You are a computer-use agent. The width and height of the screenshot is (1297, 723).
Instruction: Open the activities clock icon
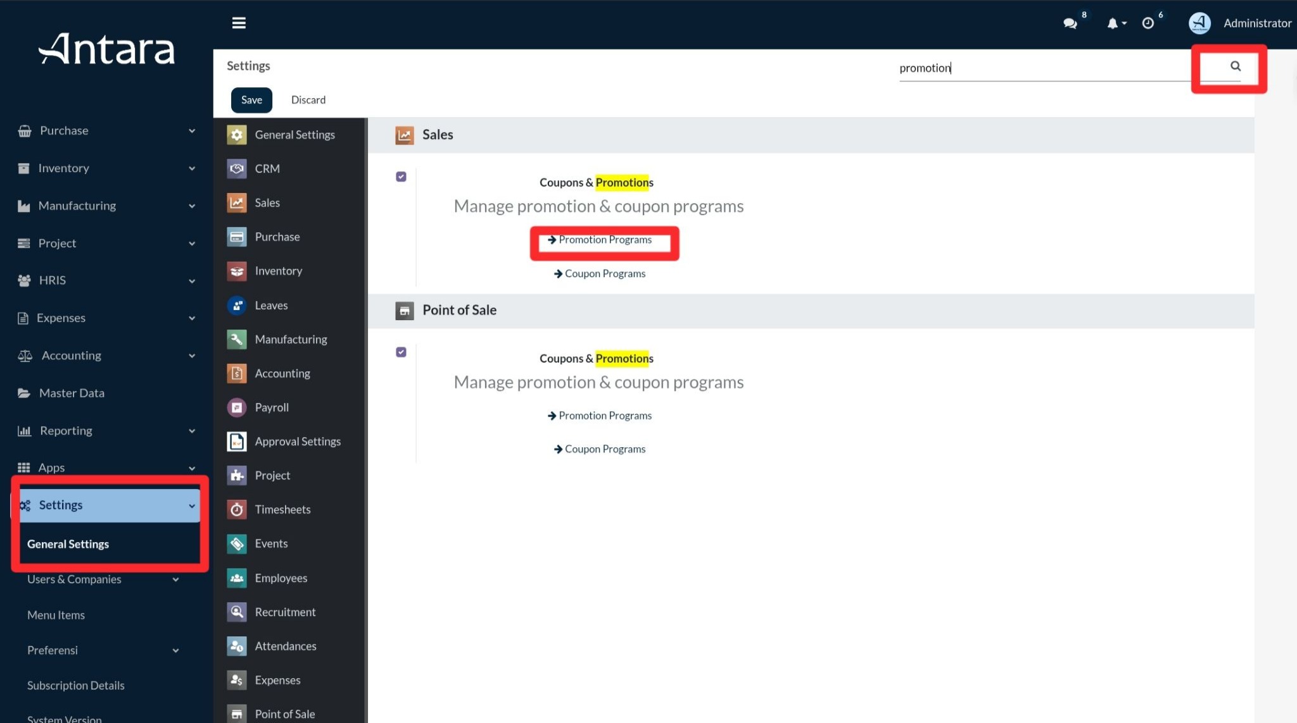tap(1148, 23)
